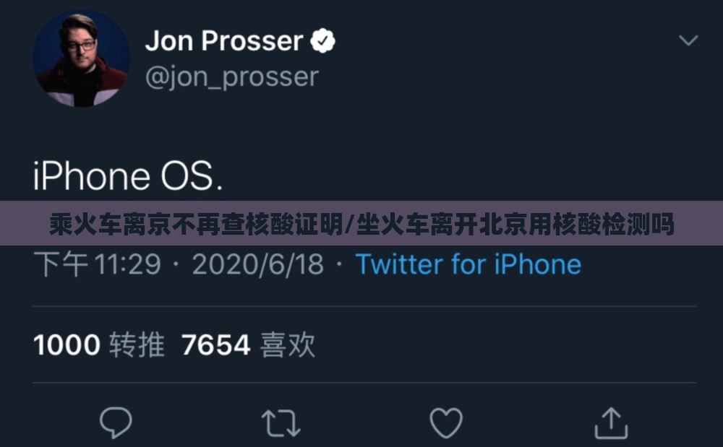The image size is (723, 447).
Task: Click the verified checkmark badge
Action: [x=322, y=41]
